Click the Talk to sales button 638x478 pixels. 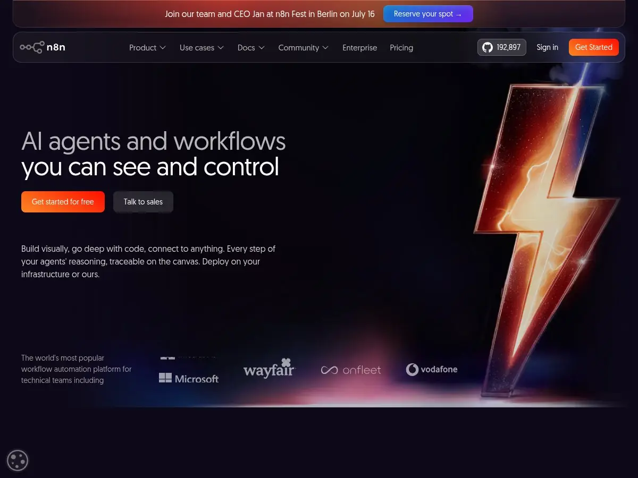coord(143,202)
